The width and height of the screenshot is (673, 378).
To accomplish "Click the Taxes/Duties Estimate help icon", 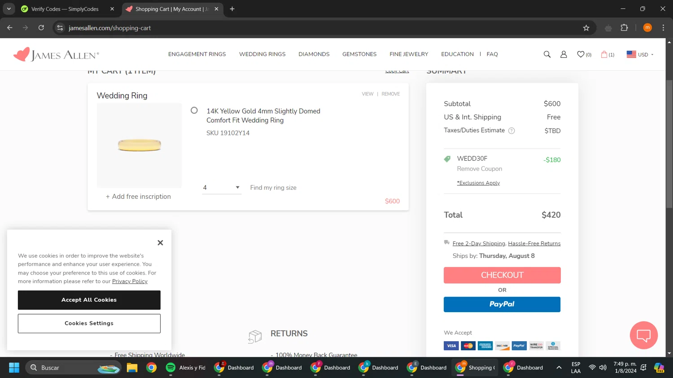I will tap(511, 131).
